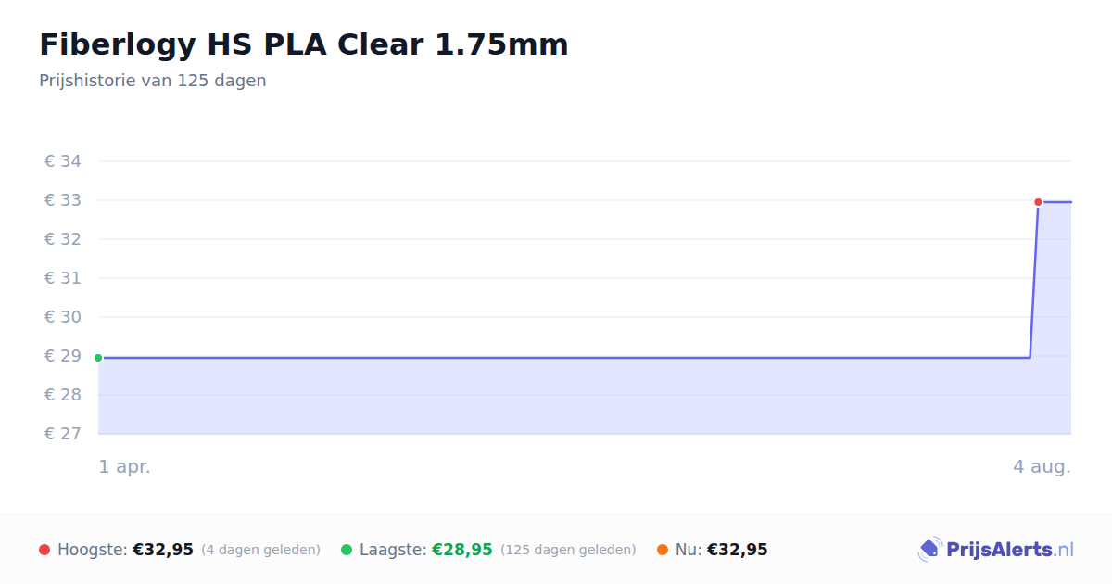Open the PrijsAlerts.nl brand link
1112x584 pixels.
click(x=996, y=550)
